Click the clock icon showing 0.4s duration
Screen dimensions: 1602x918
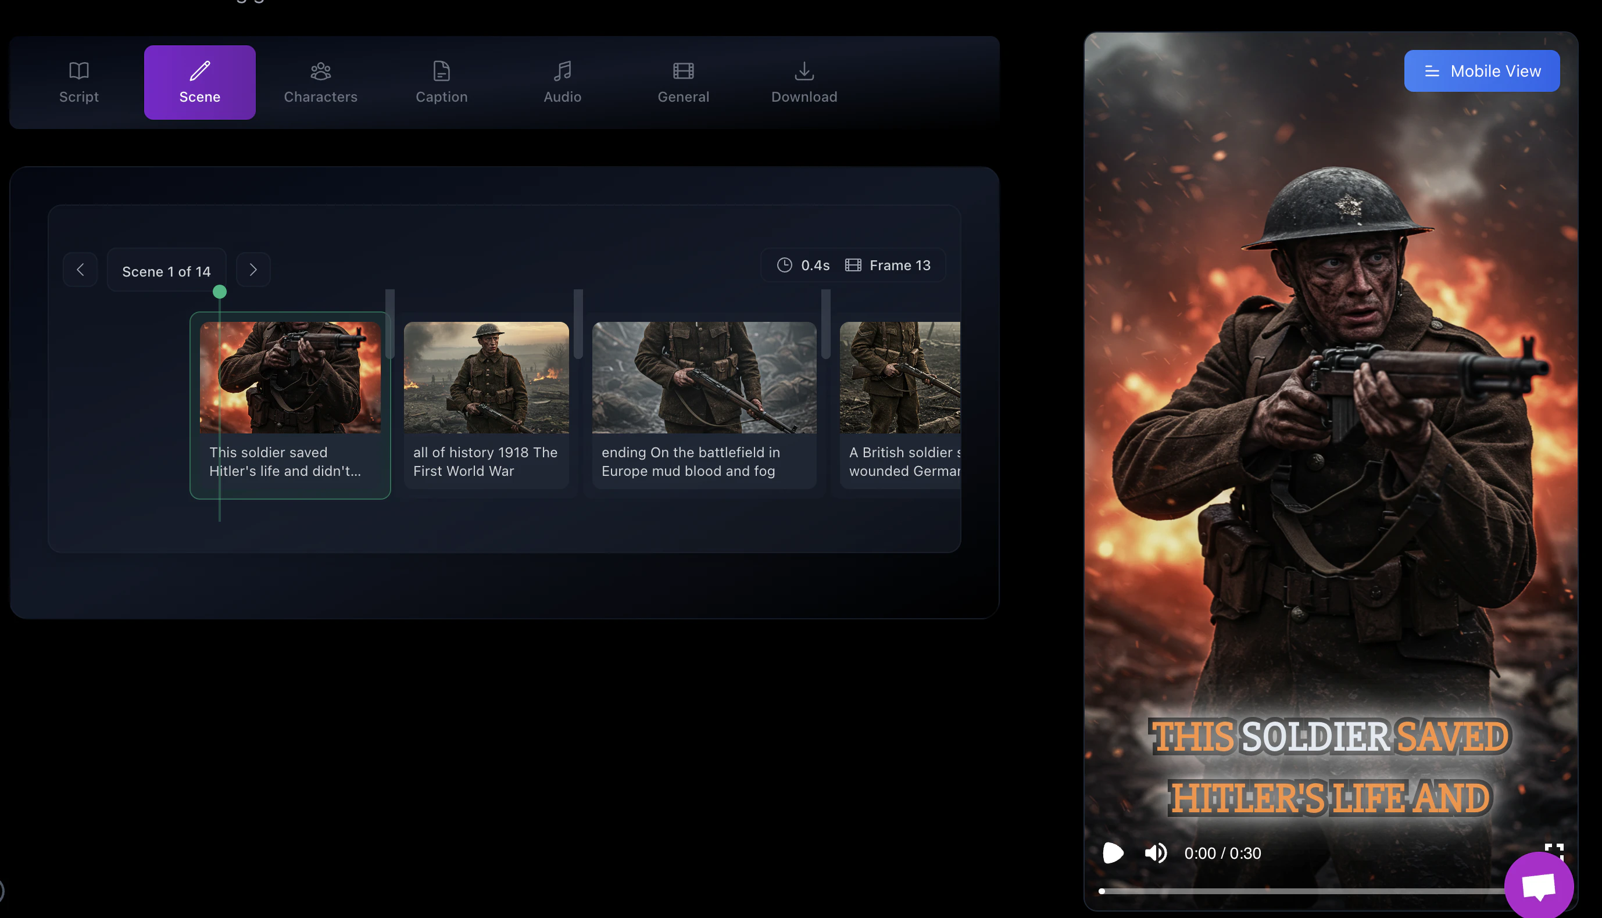click(784, 265)
